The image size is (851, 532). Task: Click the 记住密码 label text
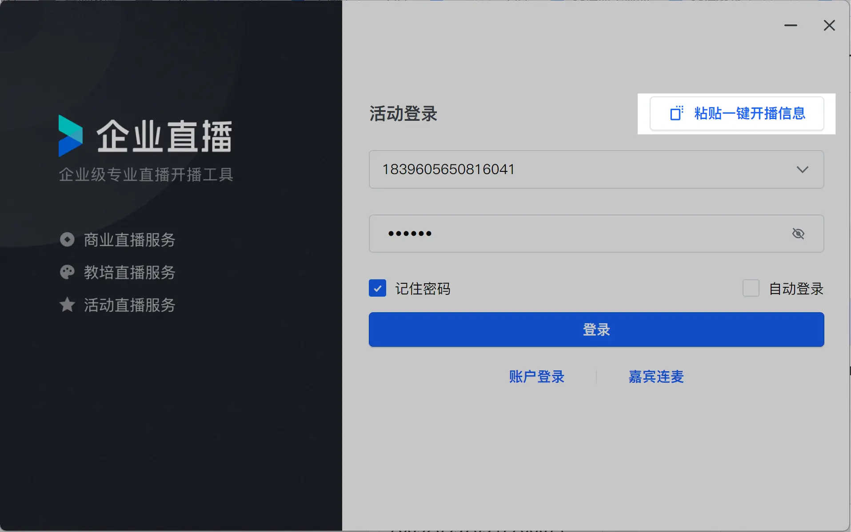point(423,289)
